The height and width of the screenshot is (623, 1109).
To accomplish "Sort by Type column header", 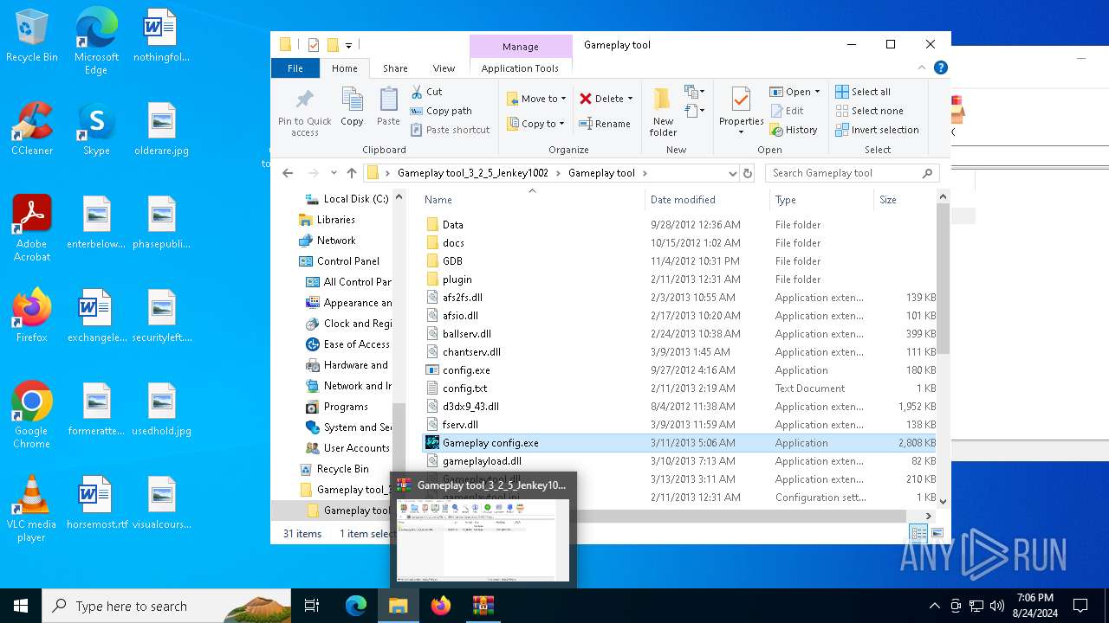I will point(821,200).
